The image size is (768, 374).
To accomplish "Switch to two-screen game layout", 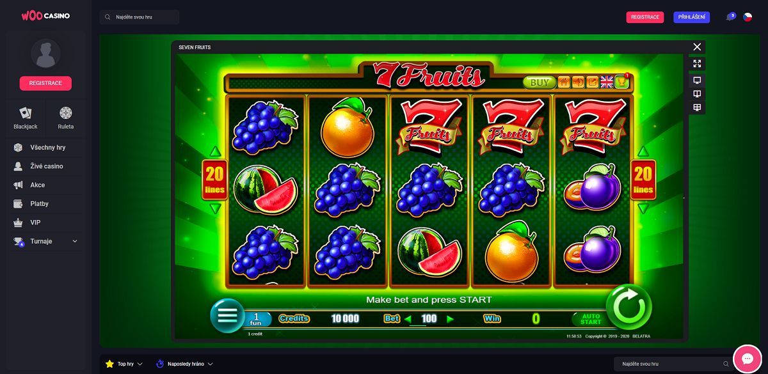I will 697,93.
